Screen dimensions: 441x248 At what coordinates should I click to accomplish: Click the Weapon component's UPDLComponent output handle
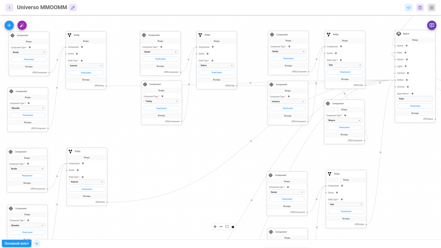pos(365,141)
